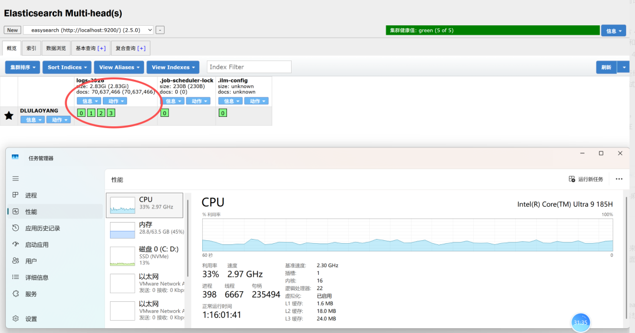Focus the Index Filter input field

click(249, 67)
